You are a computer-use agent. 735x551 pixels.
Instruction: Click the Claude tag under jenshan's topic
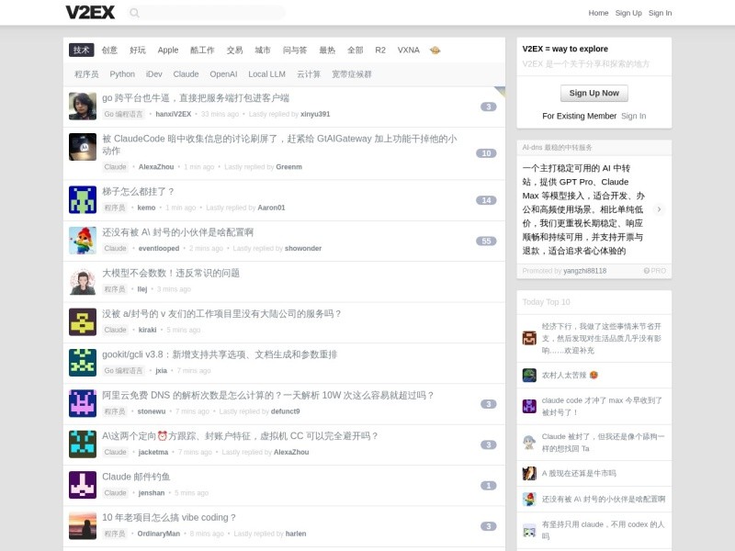(x=116, y=493)
